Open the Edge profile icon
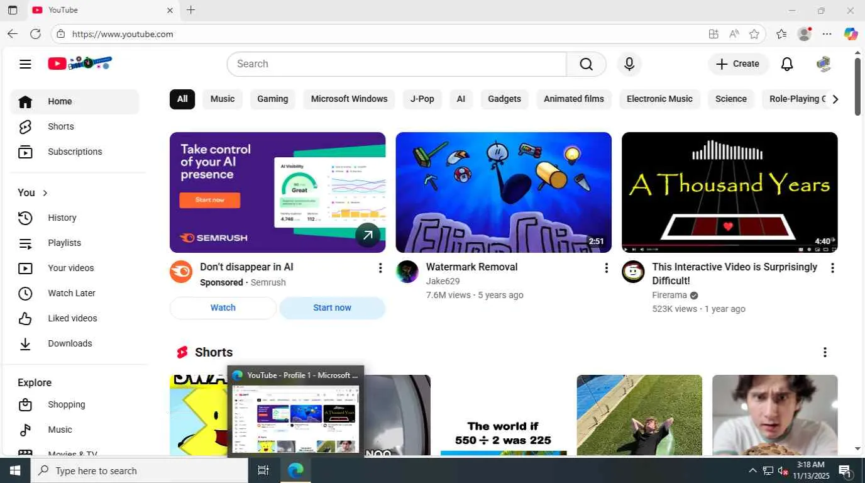This screenshot has width=865, height=483. click(x=804, y=34)
